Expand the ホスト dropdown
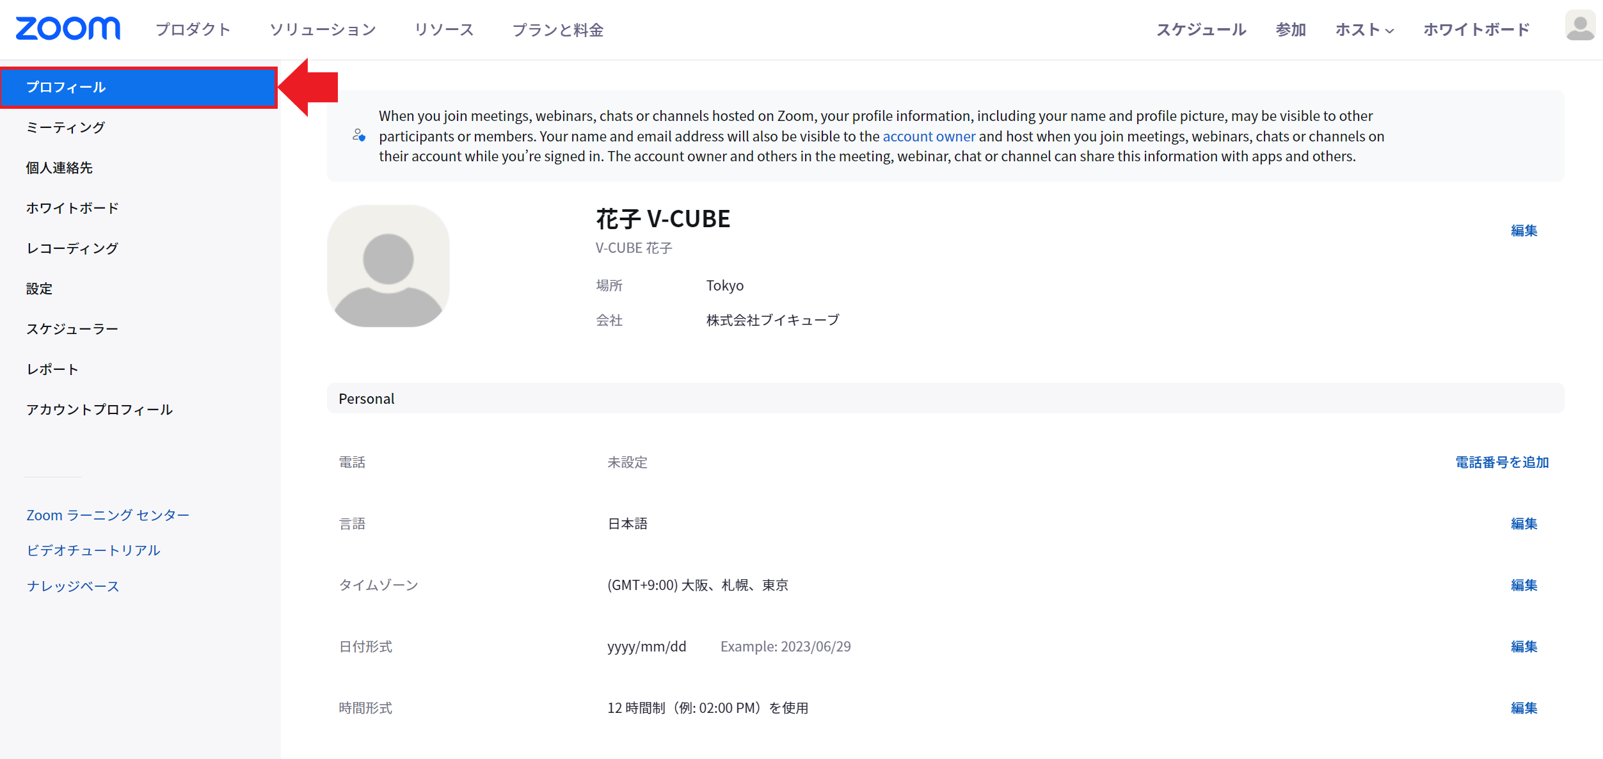Image resolution: width=1603 pixels, height=759 pixels. click(x=1364, y=29)
